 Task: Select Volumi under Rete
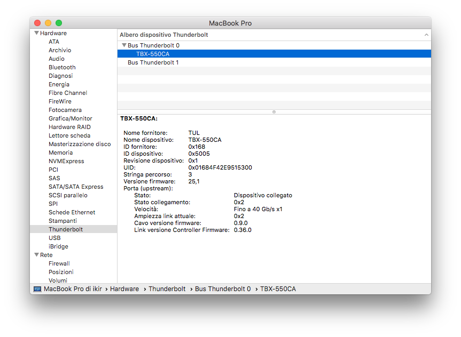click(58, 280)
